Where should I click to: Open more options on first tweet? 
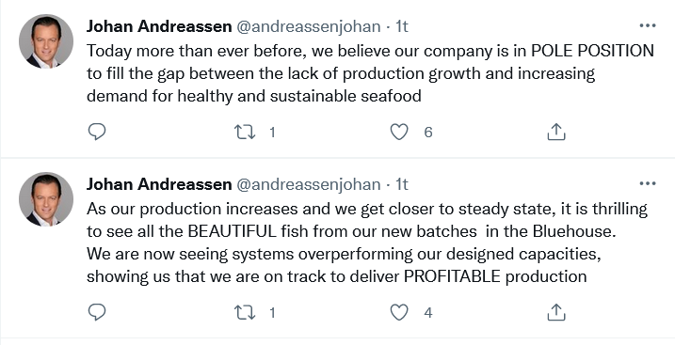coord(648,25)
